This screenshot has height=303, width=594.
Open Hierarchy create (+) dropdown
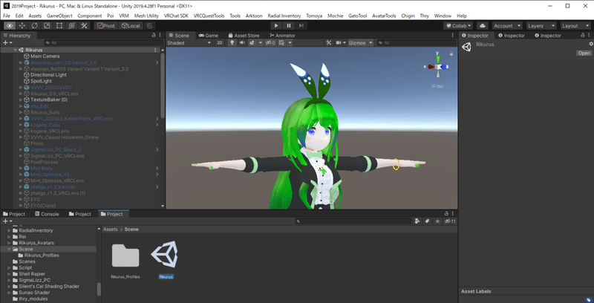(7, 43)
